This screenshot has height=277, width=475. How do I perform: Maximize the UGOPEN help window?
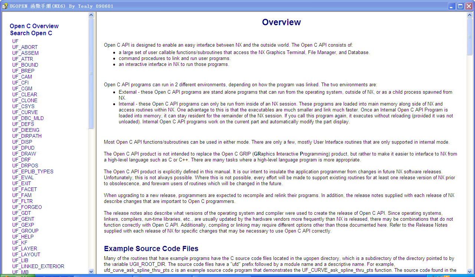[x=460, y=6]
